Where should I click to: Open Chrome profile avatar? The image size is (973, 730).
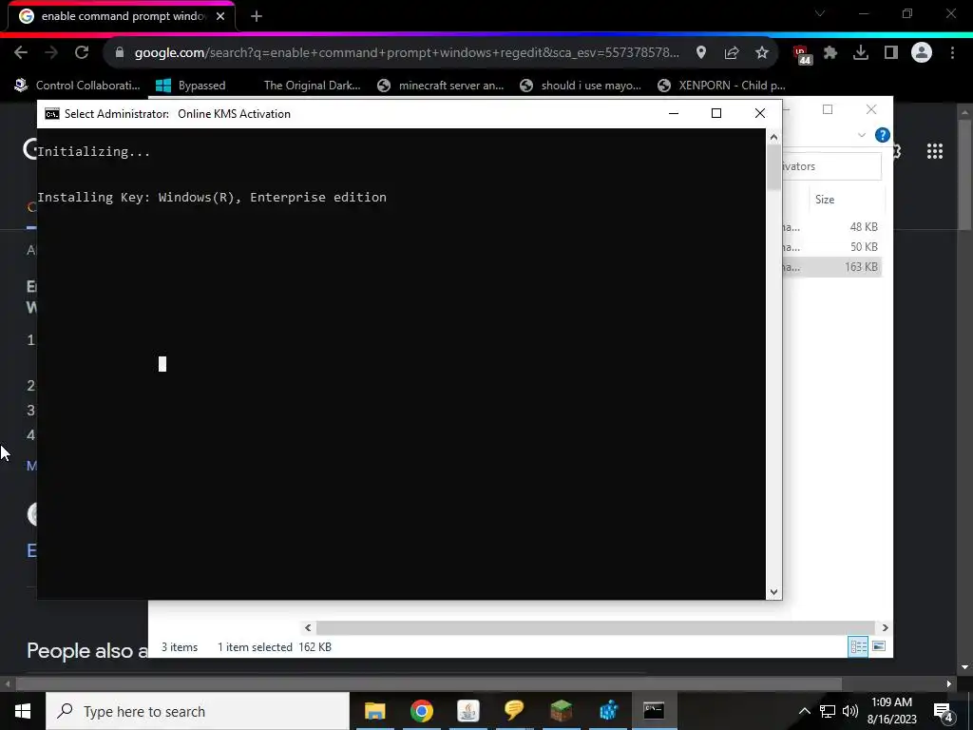[922, 53]
